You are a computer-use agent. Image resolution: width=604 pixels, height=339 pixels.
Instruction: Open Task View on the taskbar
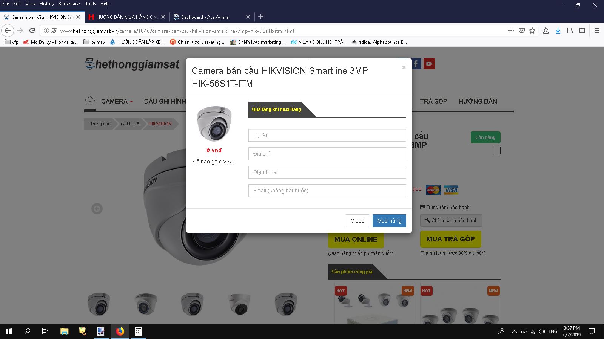coord(45,331)
